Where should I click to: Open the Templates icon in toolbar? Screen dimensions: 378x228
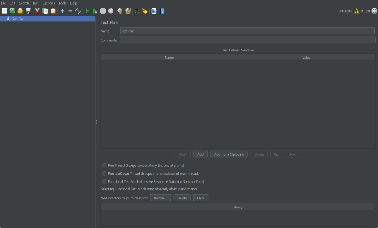point(12,11)
